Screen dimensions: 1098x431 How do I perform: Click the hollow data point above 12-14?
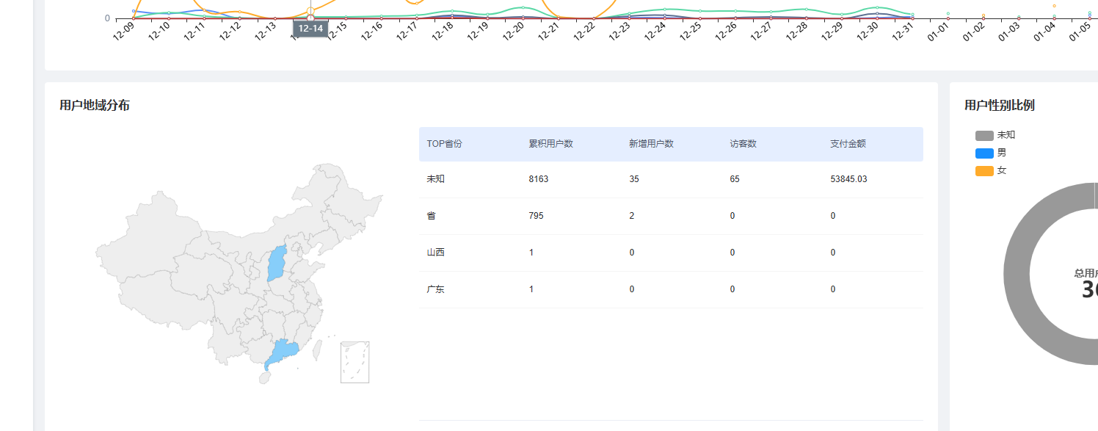(310, 12)
